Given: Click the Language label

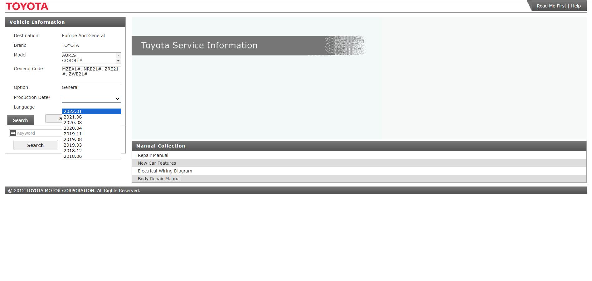Looking at the screenshot, I should [x=24, y=107].
